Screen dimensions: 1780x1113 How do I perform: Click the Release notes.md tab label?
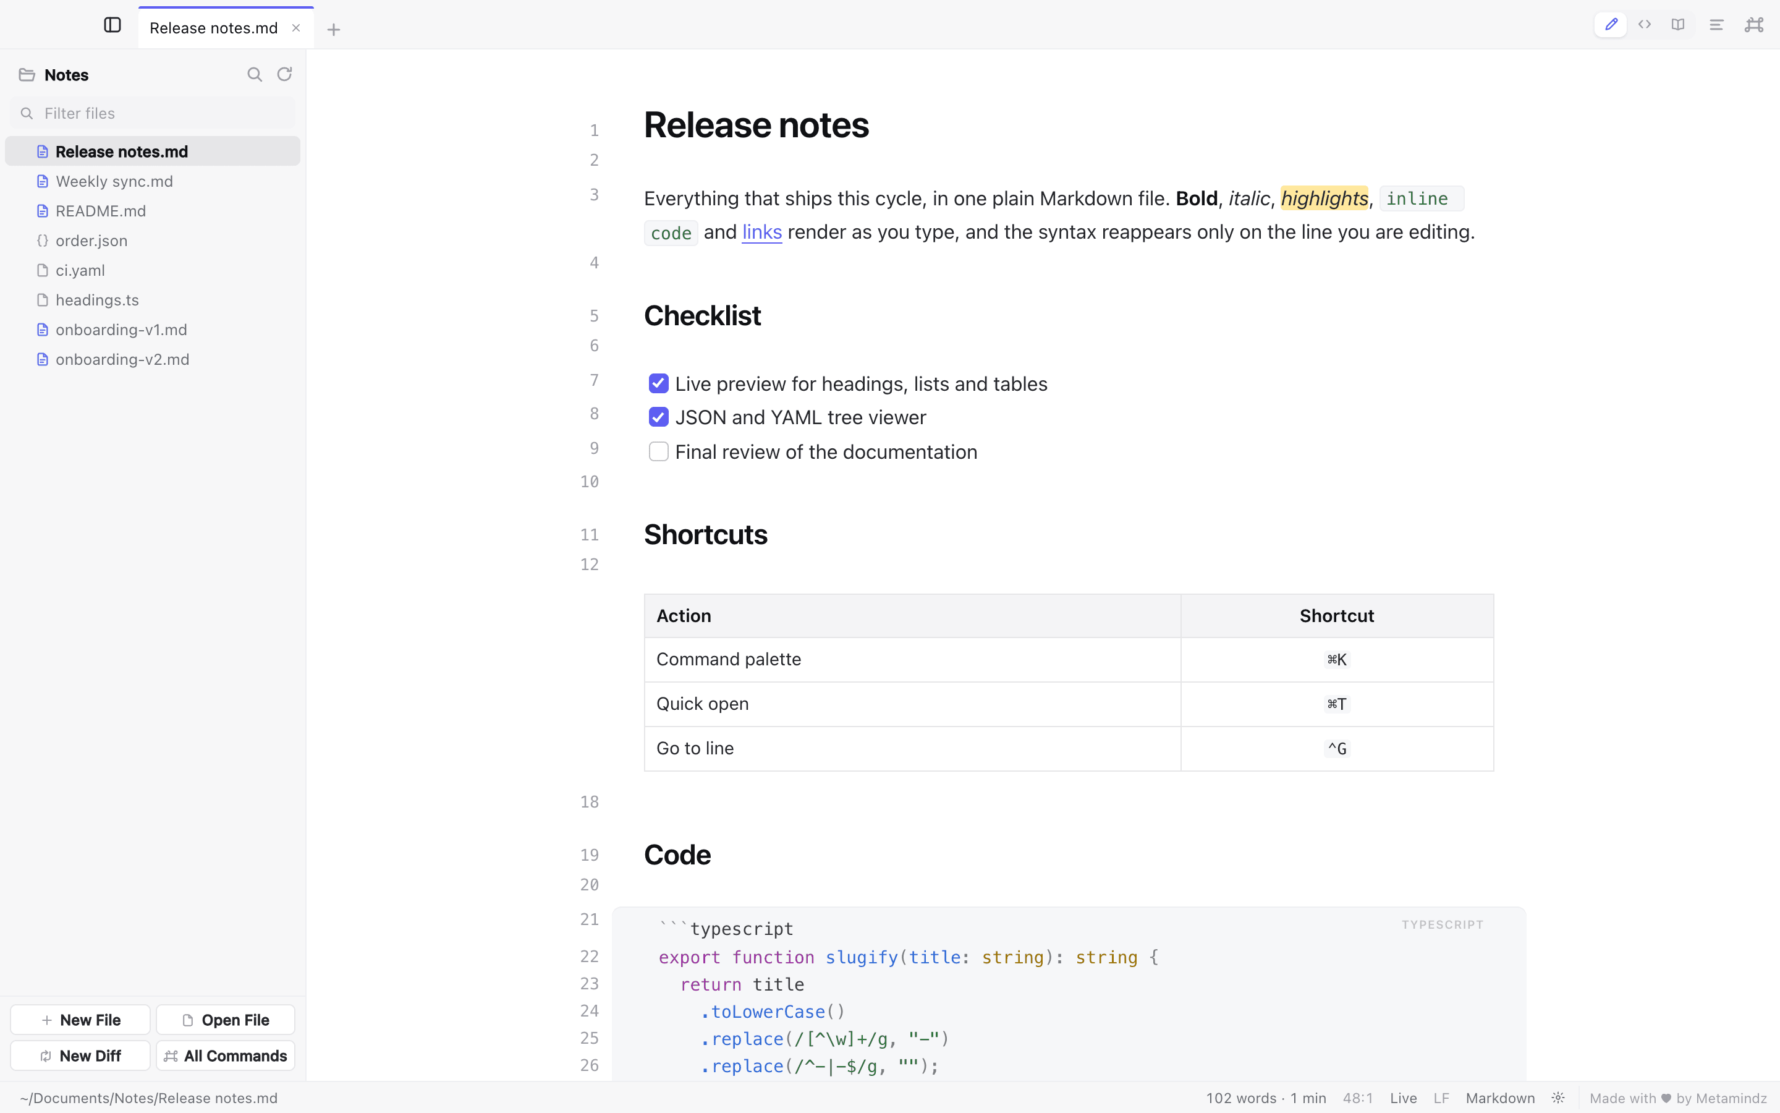pyautogui.click(x=213, y=28)
